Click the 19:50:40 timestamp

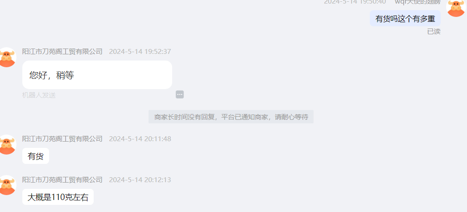(x=355, y=2)
